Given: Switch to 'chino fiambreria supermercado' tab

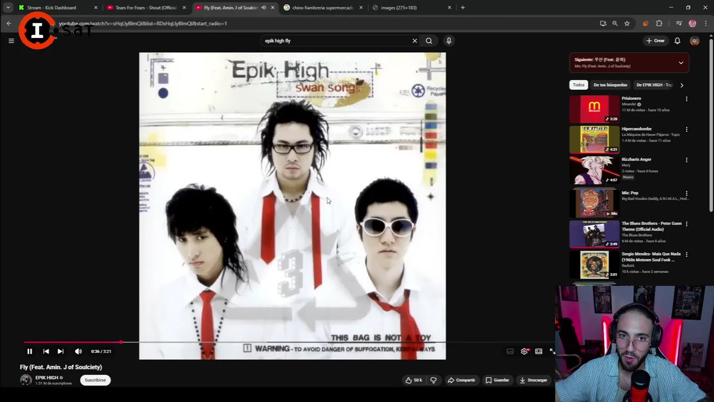Looking at the screenshot, I should tap(324, 8).
